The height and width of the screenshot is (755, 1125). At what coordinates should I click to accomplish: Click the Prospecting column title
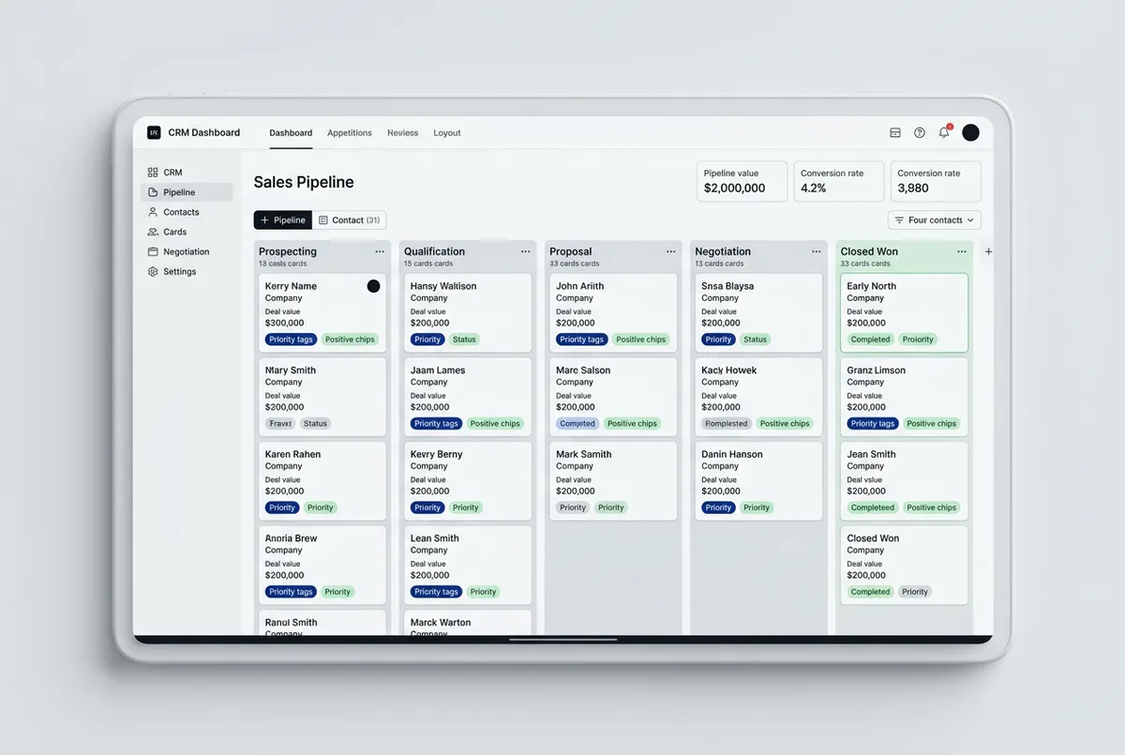click(x=288, y=251)
